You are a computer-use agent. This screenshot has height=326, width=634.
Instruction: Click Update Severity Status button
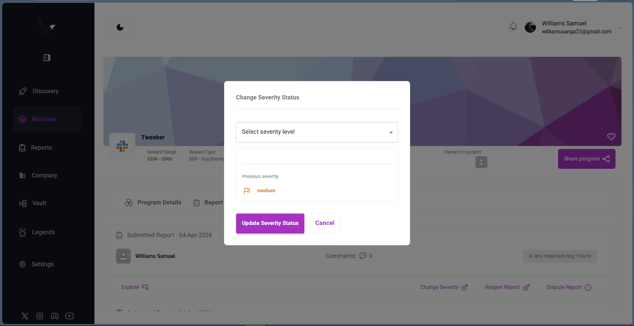[270, 223]
